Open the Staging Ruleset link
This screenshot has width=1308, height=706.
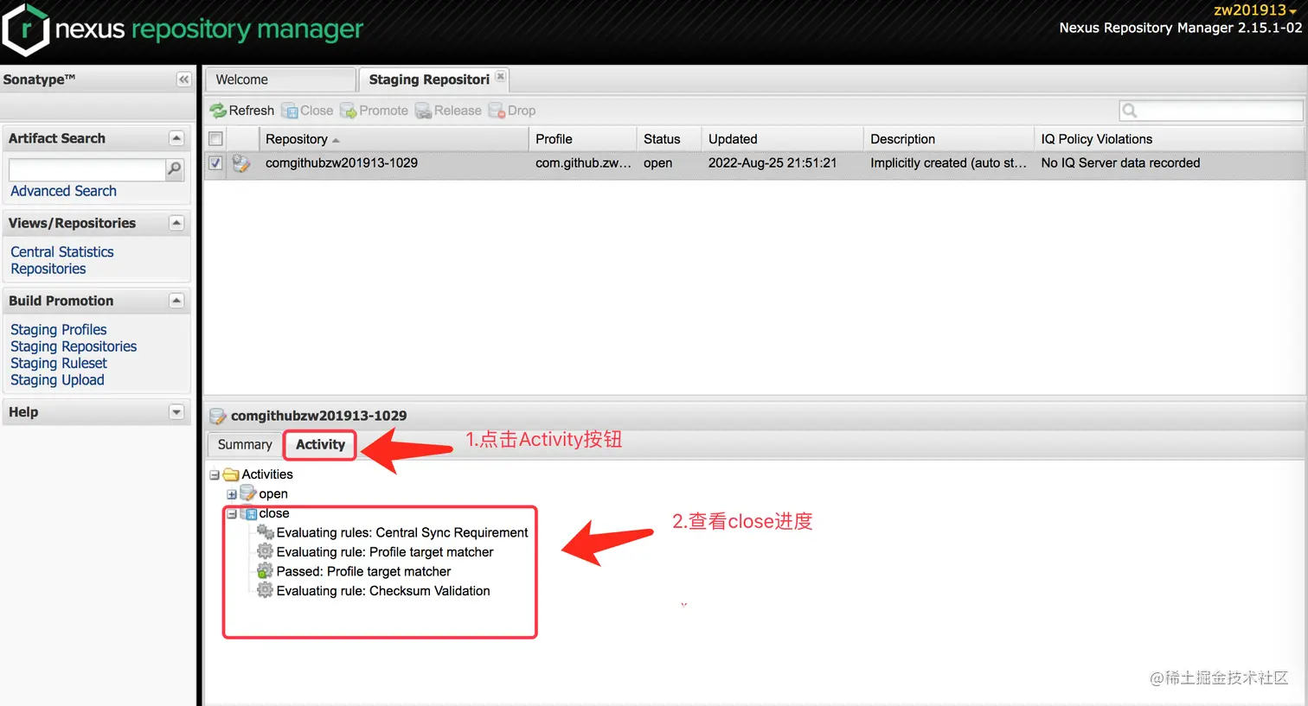(x=59, y=363)
